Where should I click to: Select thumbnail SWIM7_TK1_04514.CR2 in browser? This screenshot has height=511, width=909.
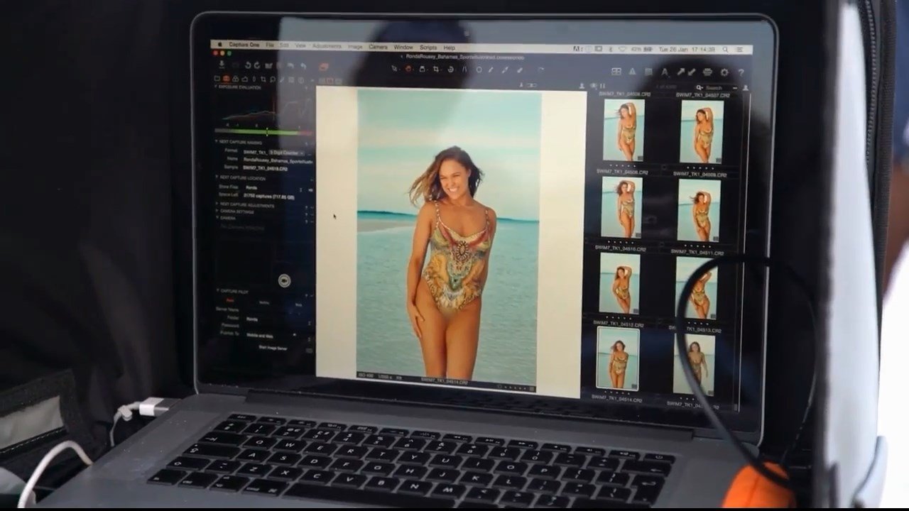pyautogui.click(x=617, y=358)
